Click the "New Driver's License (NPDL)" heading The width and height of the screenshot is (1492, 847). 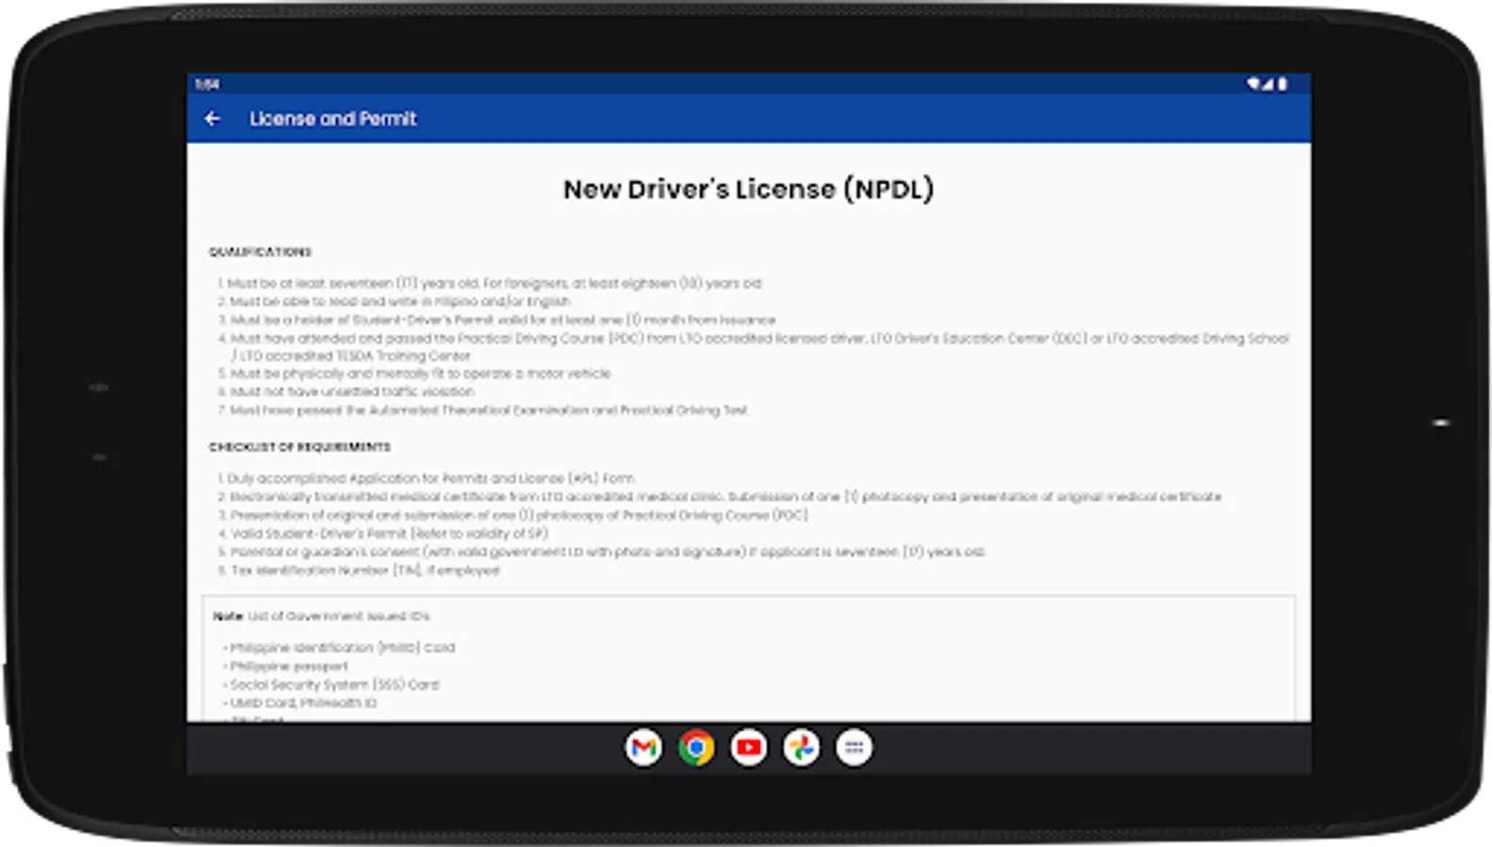[748, 189]
